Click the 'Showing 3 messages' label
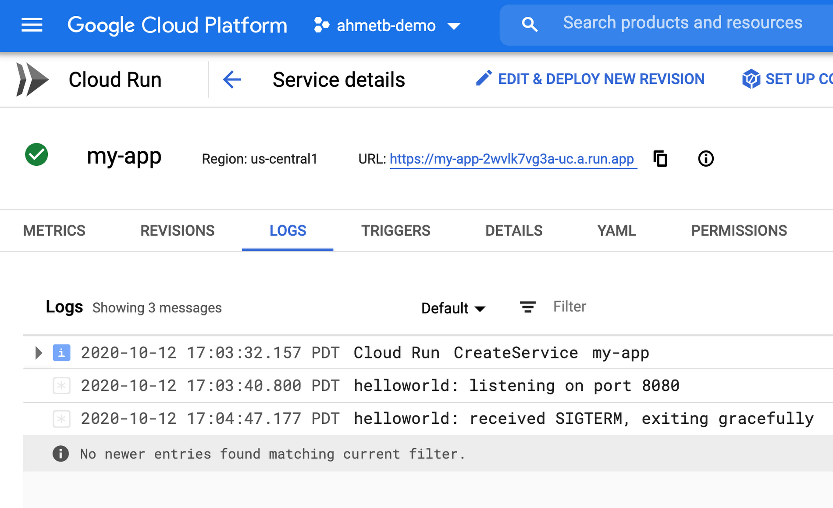The width and height of the screenshot is (833, 508). click(x=157, y=308)
